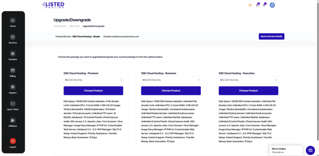
Task: Toggle the sun light/dark theme switch
Action: [x=250, y=5]
